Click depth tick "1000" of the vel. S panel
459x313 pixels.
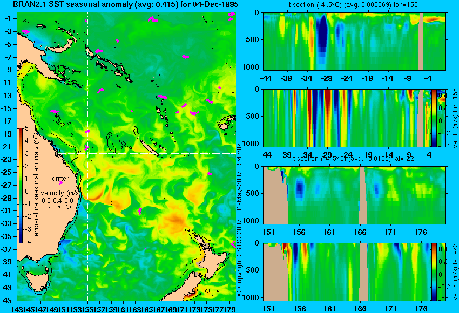tap(251, 298)
